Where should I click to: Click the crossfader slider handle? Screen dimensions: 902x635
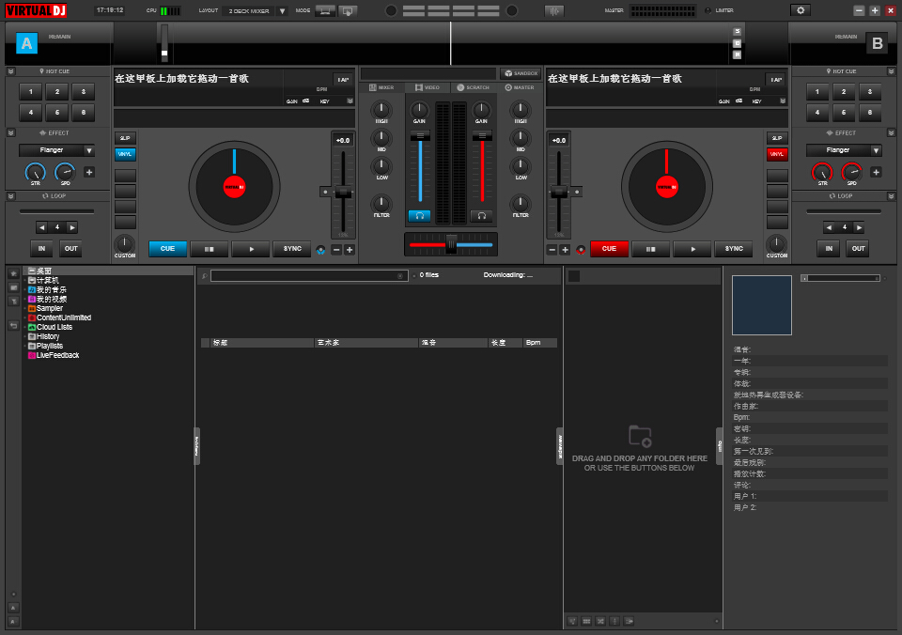[451, 243]
